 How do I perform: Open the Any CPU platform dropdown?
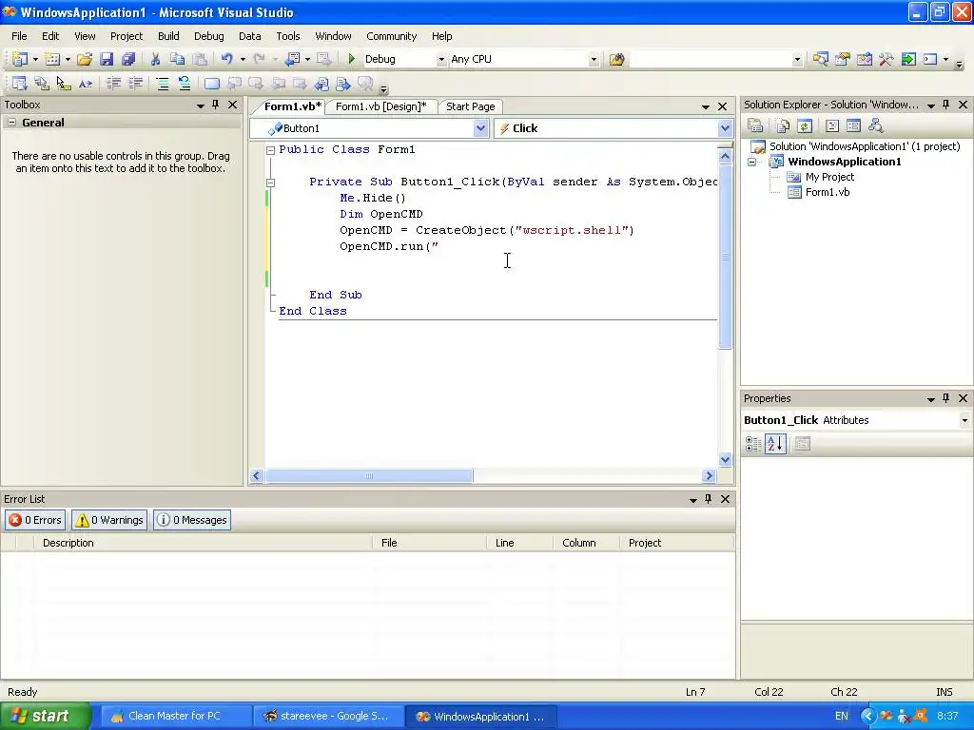pyautogui.click(x=594, y=60)
